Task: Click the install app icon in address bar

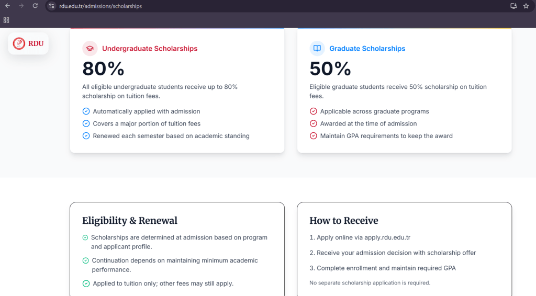Action: (513, 6)
